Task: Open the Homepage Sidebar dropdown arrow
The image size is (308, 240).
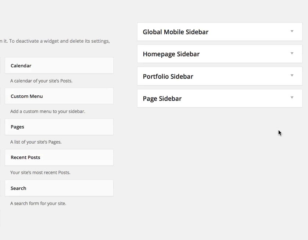Action: [x=292, y=54]
